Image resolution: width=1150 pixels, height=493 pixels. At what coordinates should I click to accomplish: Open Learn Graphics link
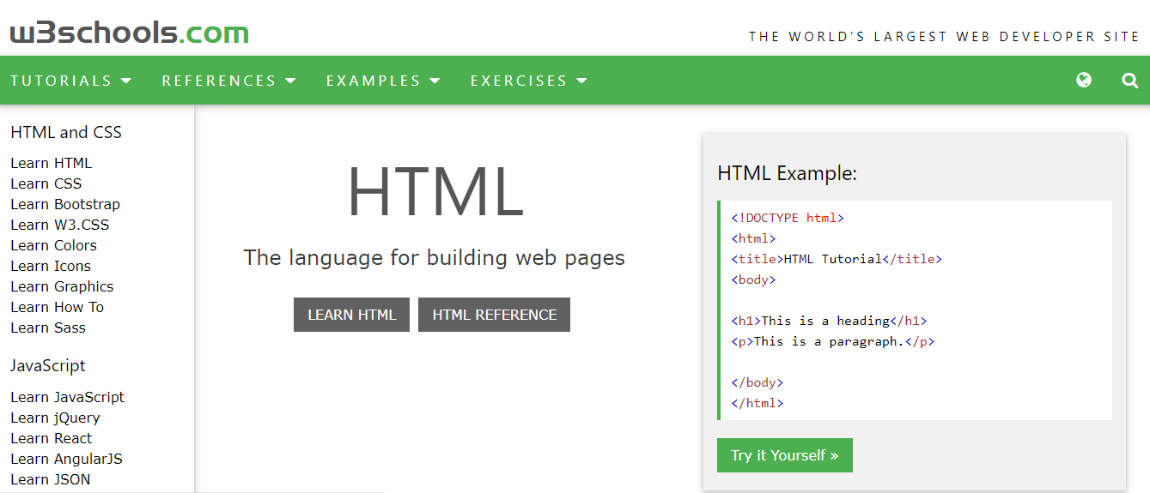click(x=62, y=286)
